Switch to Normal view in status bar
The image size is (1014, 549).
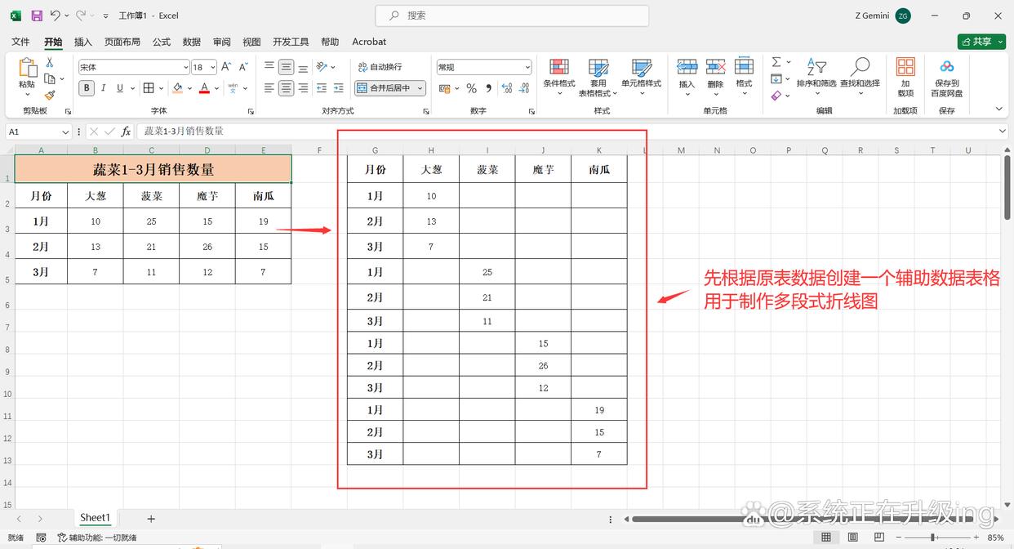point(826,538)
